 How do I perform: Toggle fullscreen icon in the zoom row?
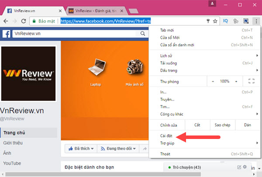pos(252,81)
